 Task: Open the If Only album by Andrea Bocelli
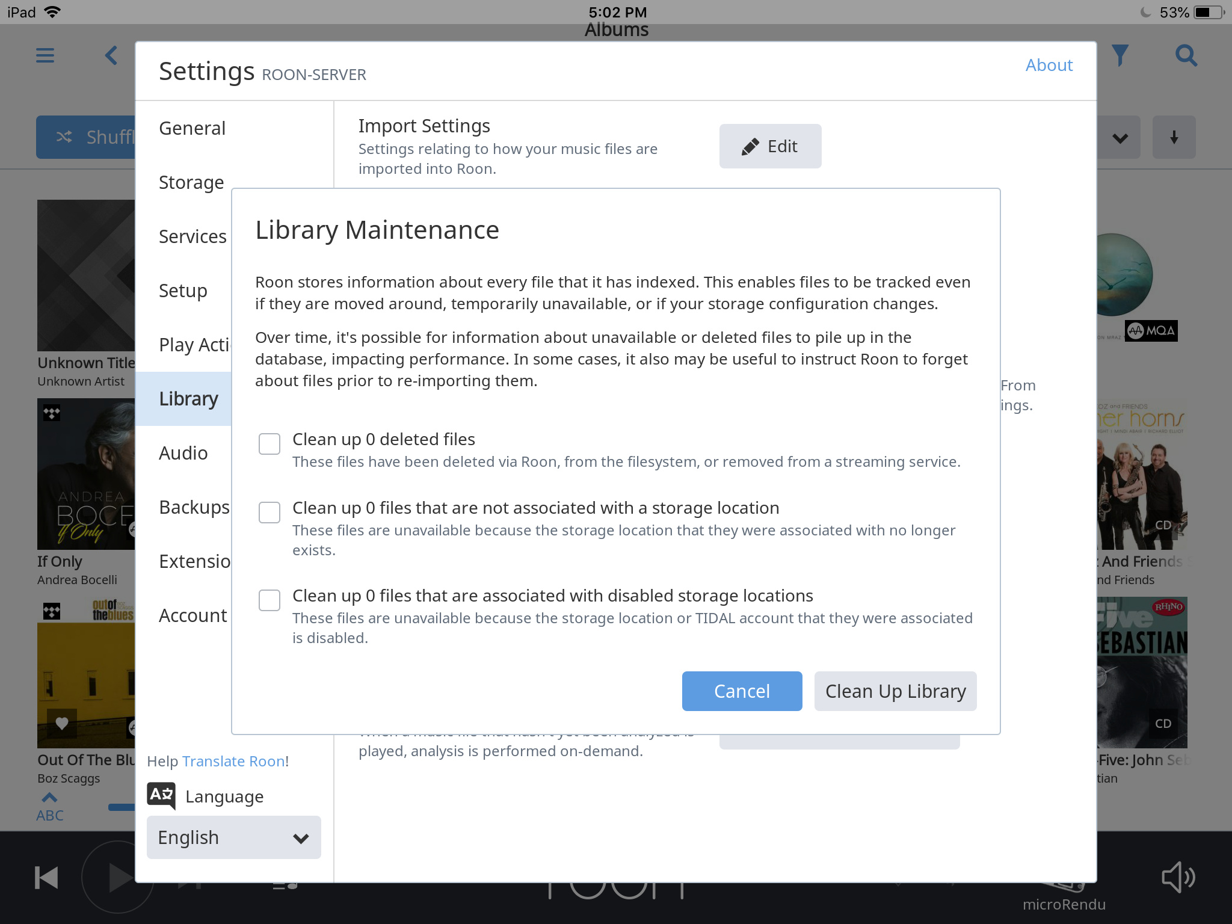tap(86, 474)
